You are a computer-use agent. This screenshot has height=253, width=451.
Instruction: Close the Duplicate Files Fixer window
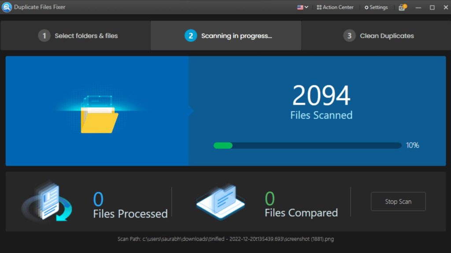click(446, 7)
